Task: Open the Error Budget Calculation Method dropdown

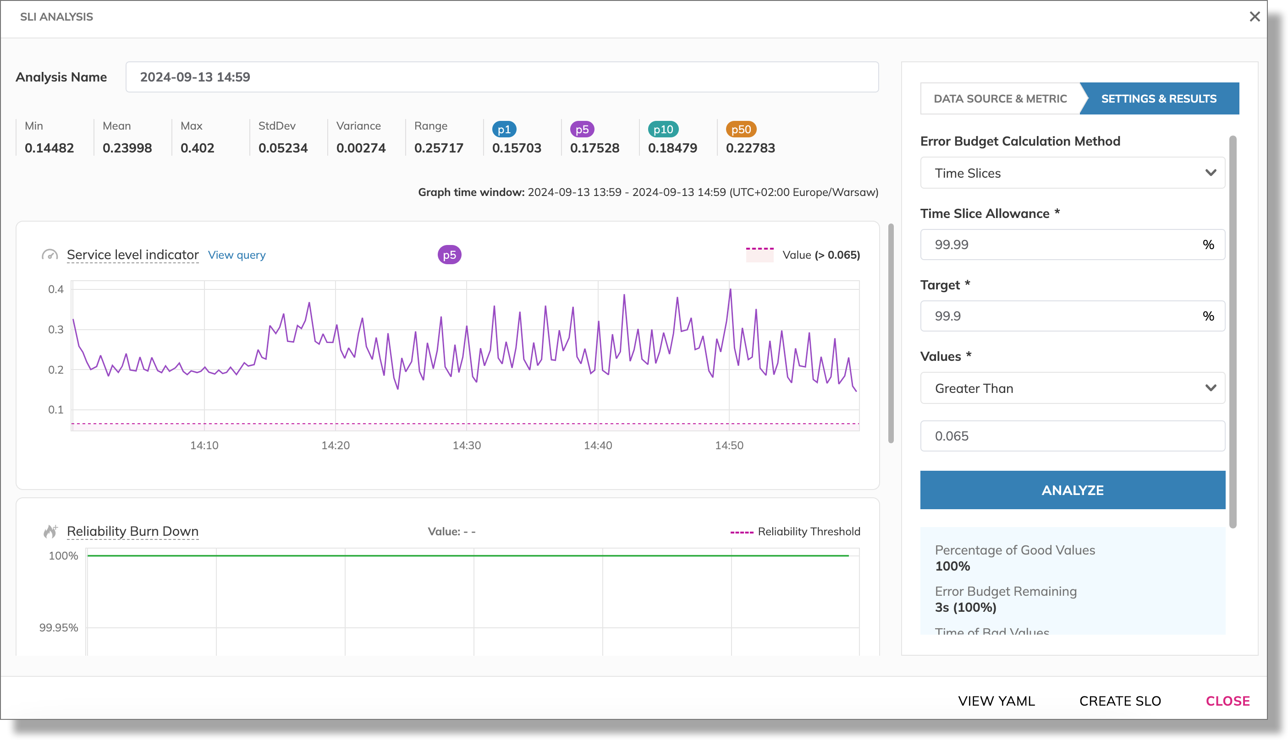Action: (1072, 173)
